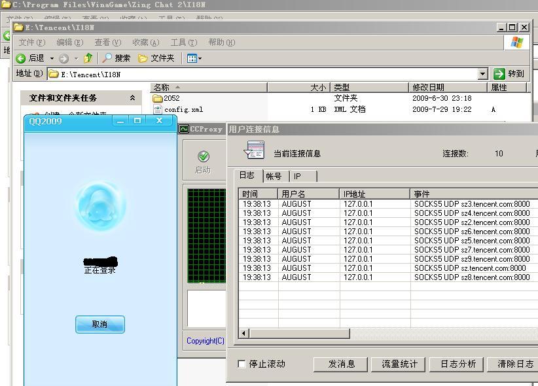Screen dimensions: 538x386
Task: Open the Edit (编辑) menu
Action: point(70,43)
